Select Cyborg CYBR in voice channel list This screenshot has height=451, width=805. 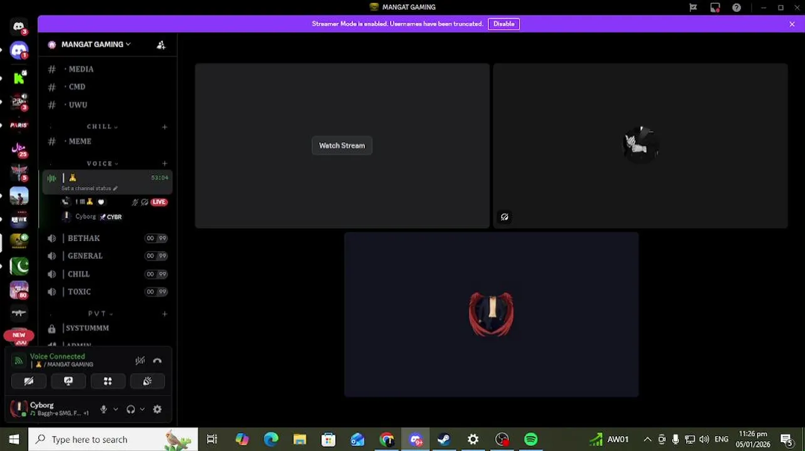115,217
